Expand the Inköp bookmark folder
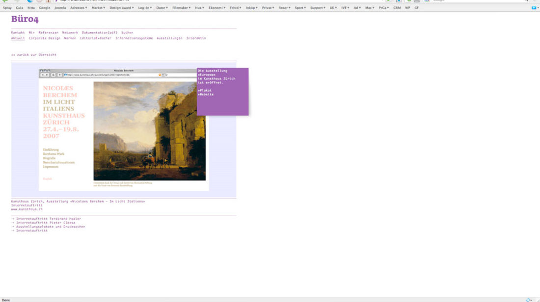The image size is (540, 302). (x=251, y=7)
